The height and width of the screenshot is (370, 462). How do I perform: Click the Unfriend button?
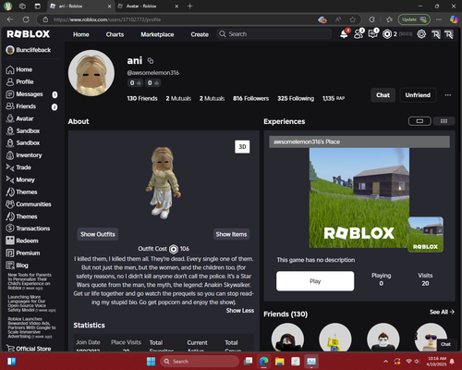[x=418, y=95]
